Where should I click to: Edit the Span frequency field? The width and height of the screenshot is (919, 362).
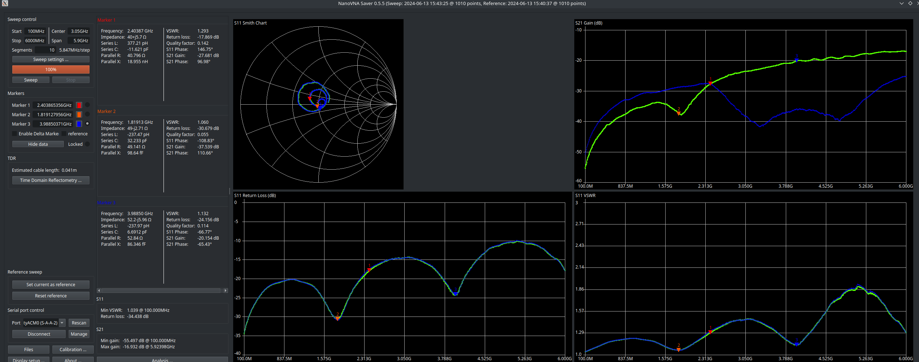click(79, 40)
